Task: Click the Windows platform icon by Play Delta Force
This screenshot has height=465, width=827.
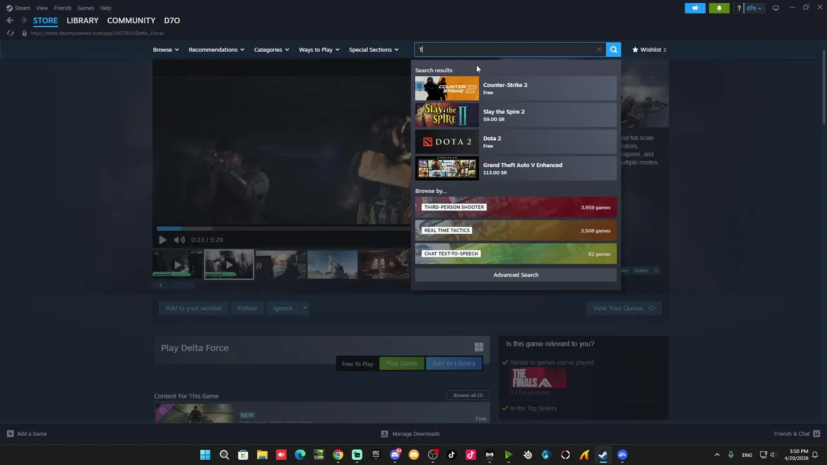Action: tap(479, 347)
